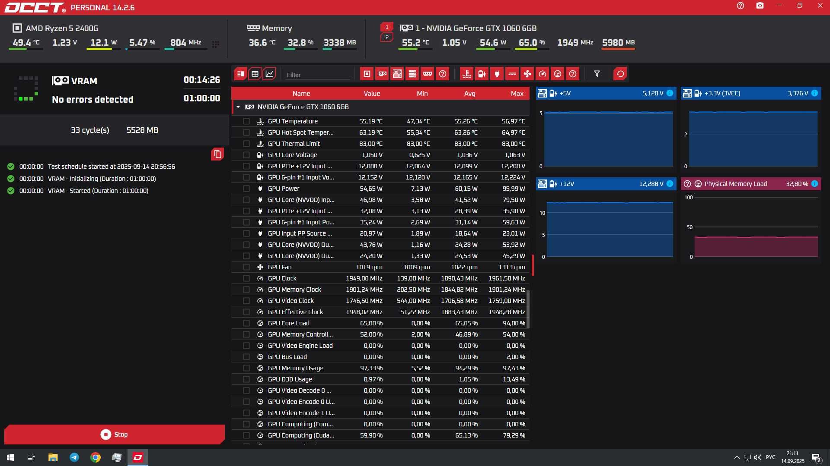The height and width of the screenshot is (466, 830).
Task: Check the GPU Memory Usage row checkbox
Action: 246,368
